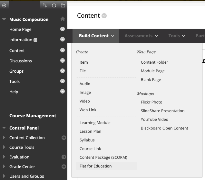Select Learning Module menu entry
Viewport: 205px width, 180px height.
pos(95,123)
